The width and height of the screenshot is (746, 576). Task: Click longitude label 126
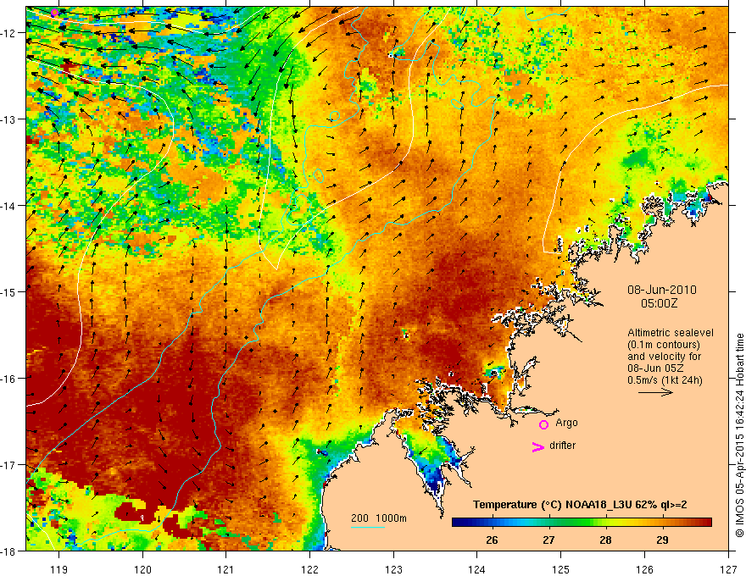644,569
